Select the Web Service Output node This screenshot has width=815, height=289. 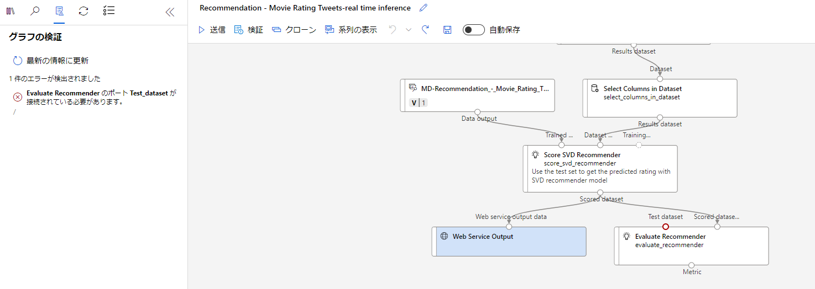(509, 242)
